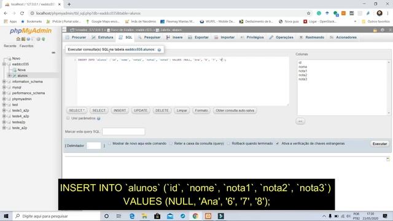393x221 pixels.
Task: Open phpMyAdmin home icon in sidebar
Action: (18, 39)
